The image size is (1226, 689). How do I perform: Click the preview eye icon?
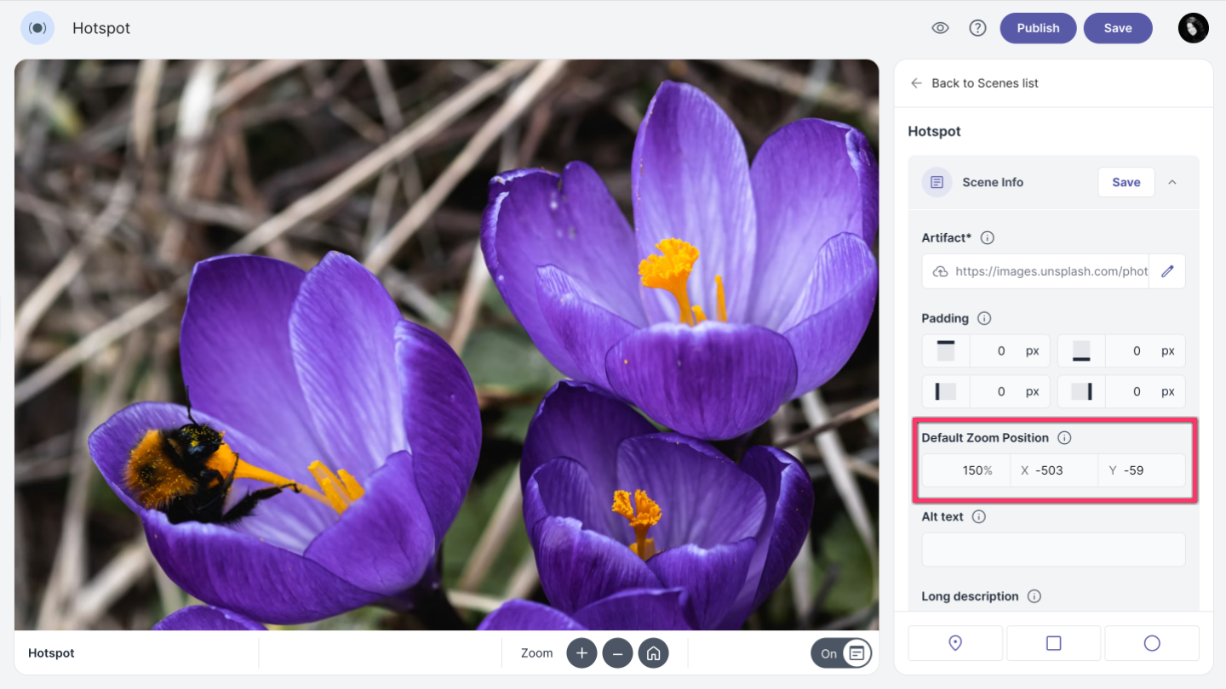(940, 28)
